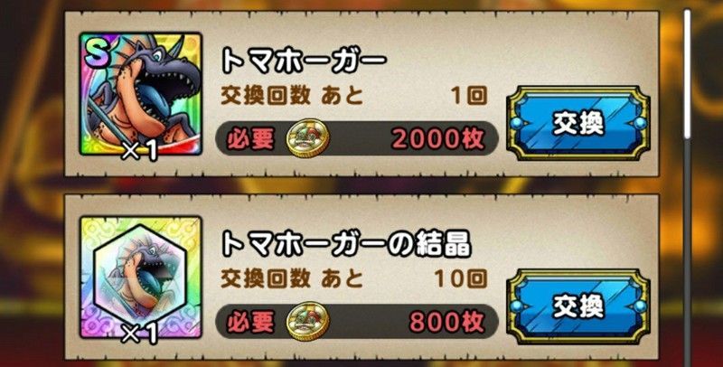Tap the gold medal coin in 800枚 row
The width and height of the screenshot is (723, 367).
(x=307, y=322)
